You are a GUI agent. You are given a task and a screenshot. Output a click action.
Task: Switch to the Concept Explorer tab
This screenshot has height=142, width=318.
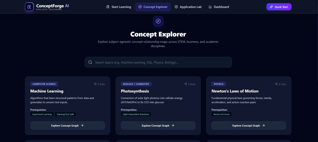153,7
